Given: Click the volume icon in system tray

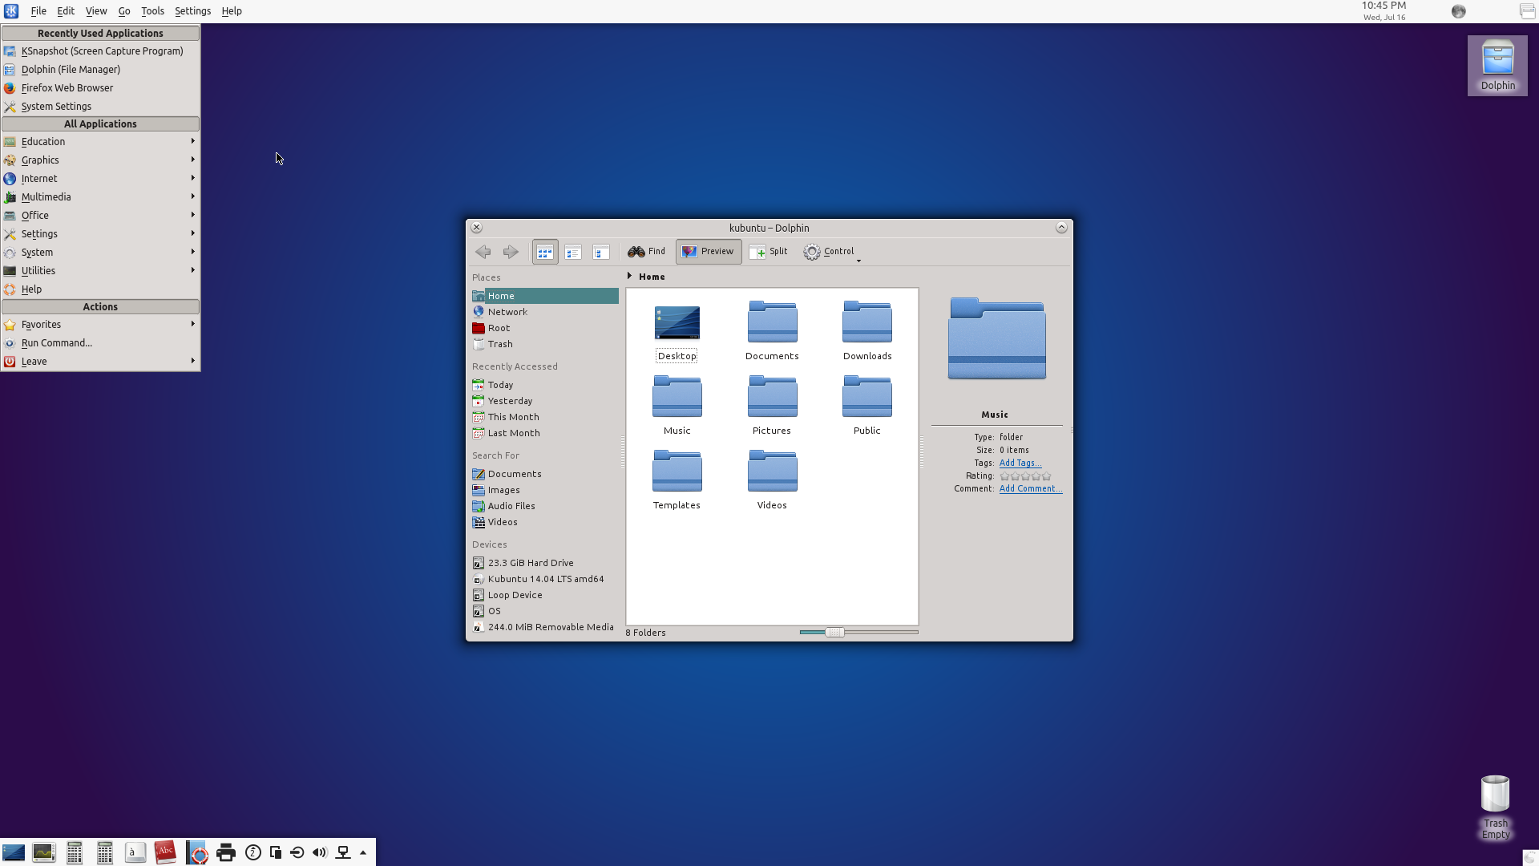Looking at the screenshot, I should coord(320,852).
